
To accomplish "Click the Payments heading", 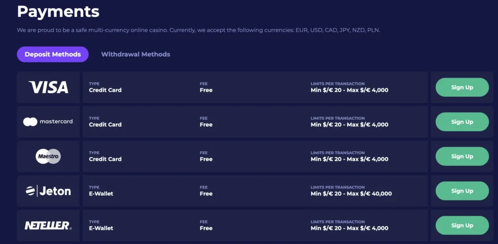I will [58, 12].
